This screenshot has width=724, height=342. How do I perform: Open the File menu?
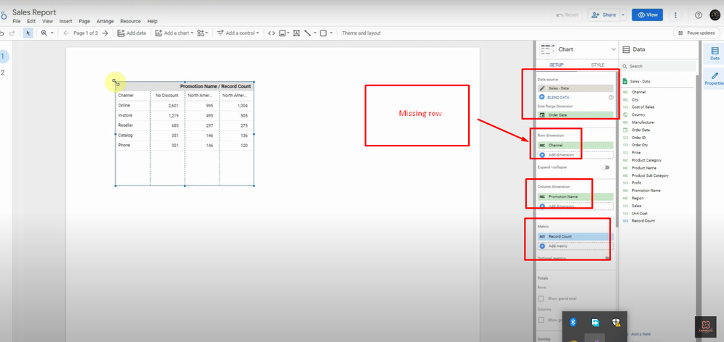(17, 21)
